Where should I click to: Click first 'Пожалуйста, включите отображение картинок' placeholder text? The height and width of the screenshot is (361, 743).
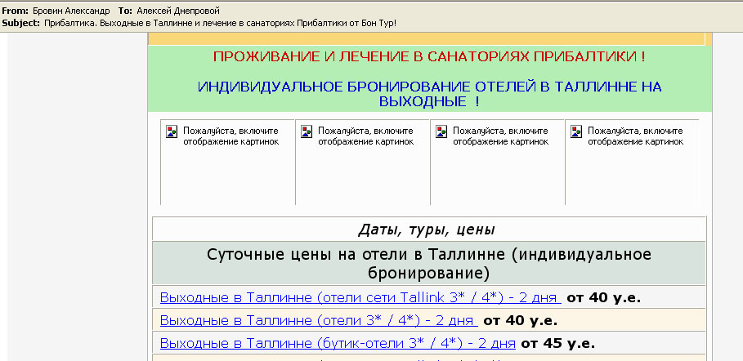coord(231,136)
